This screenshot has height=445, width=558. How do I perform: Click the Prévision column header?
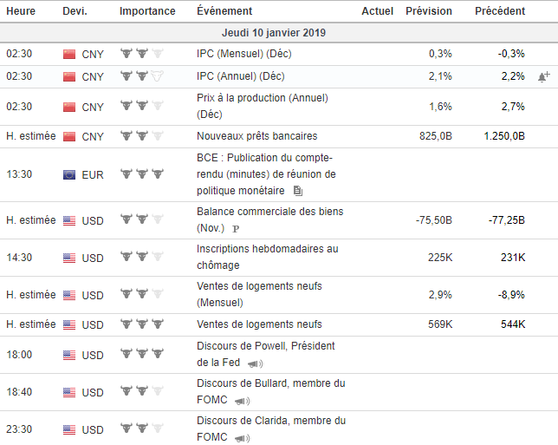[428, 11]
